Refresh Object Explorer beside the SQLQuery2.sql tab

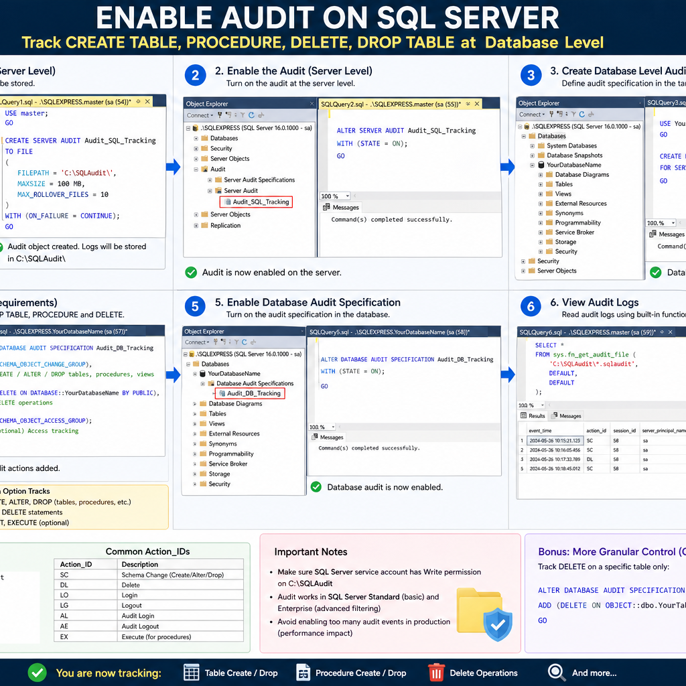(x=251, y=115)
